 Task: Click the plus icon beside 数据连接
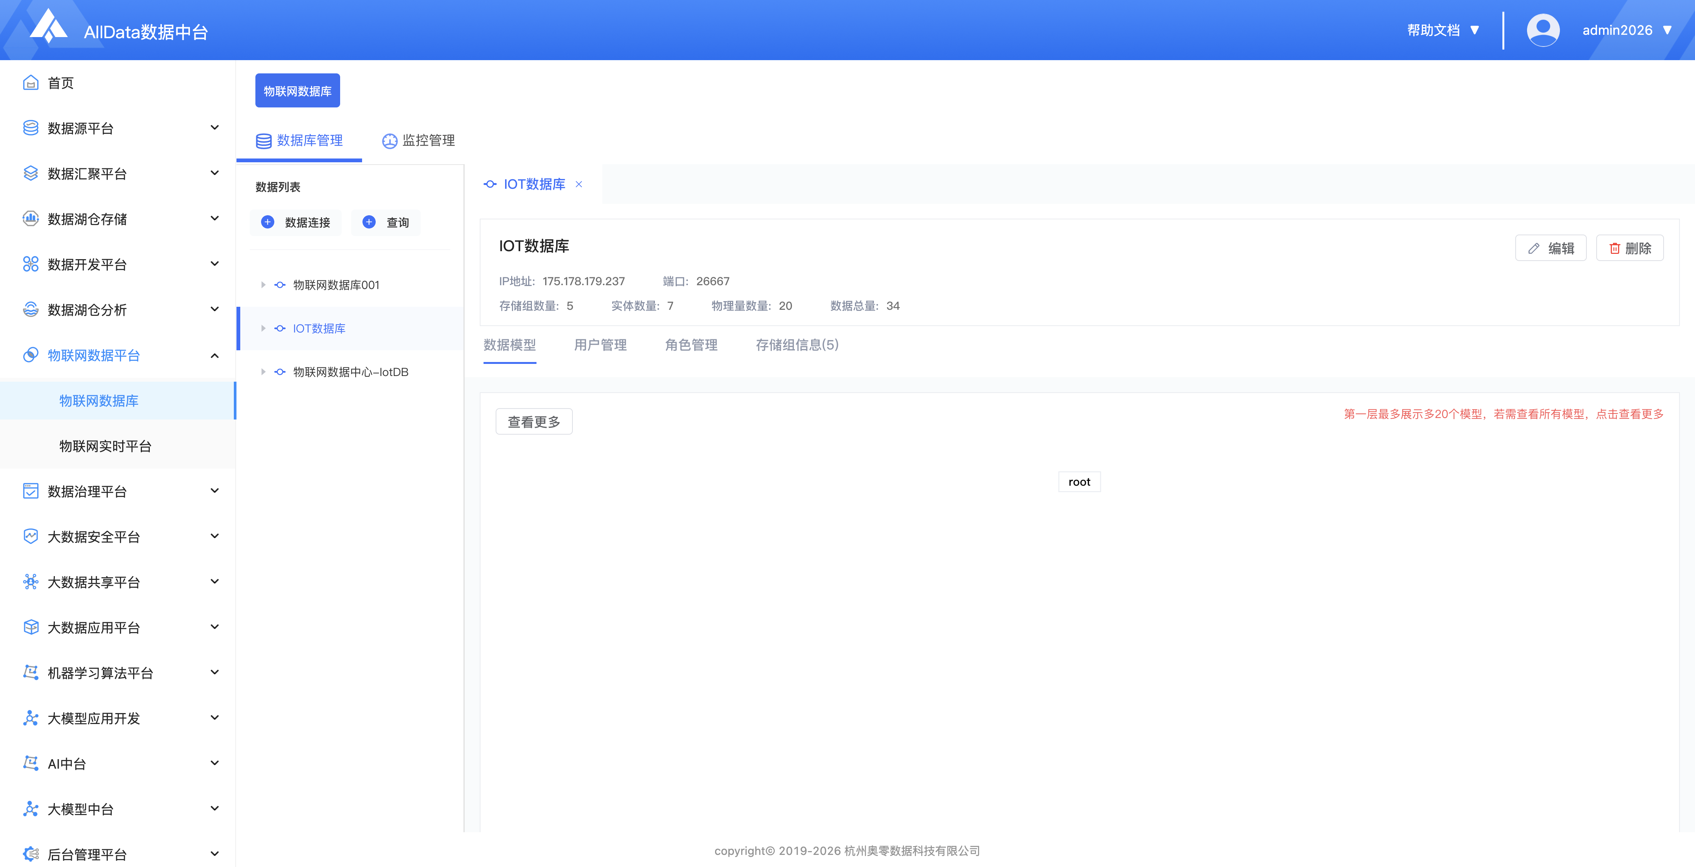(x=268, y=222)
